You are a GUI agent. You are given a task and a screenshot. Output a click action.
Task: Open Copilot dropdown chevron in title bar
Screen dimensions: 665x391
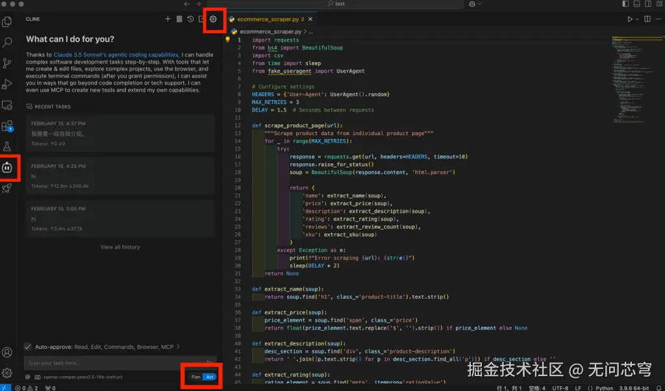point(480,4)
